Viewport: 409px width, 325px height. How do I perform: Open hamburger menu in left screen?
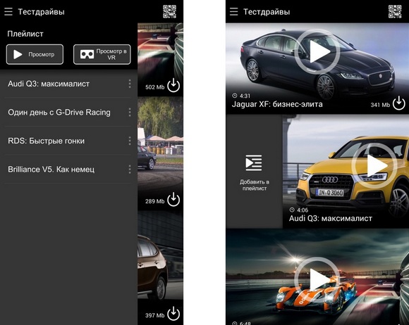8,12
